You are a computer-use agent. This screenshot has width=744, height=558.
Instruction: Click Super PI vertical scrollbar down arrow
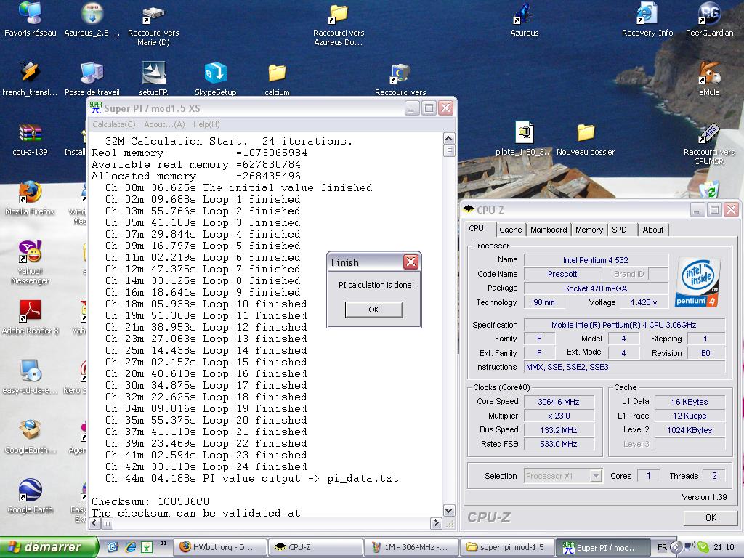click(x=449, y=511)
